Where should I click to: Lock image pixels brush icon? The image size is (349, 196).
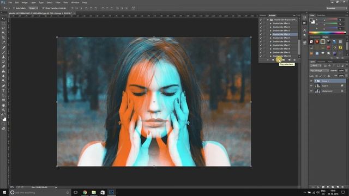pyautogui.click(x=321, y=76)
